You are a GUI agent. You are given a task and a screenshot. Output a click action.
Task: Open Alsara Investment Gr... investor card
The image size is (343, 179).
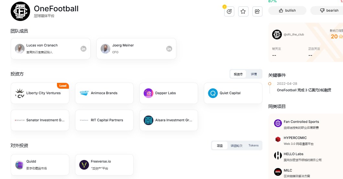pos(169,120)
